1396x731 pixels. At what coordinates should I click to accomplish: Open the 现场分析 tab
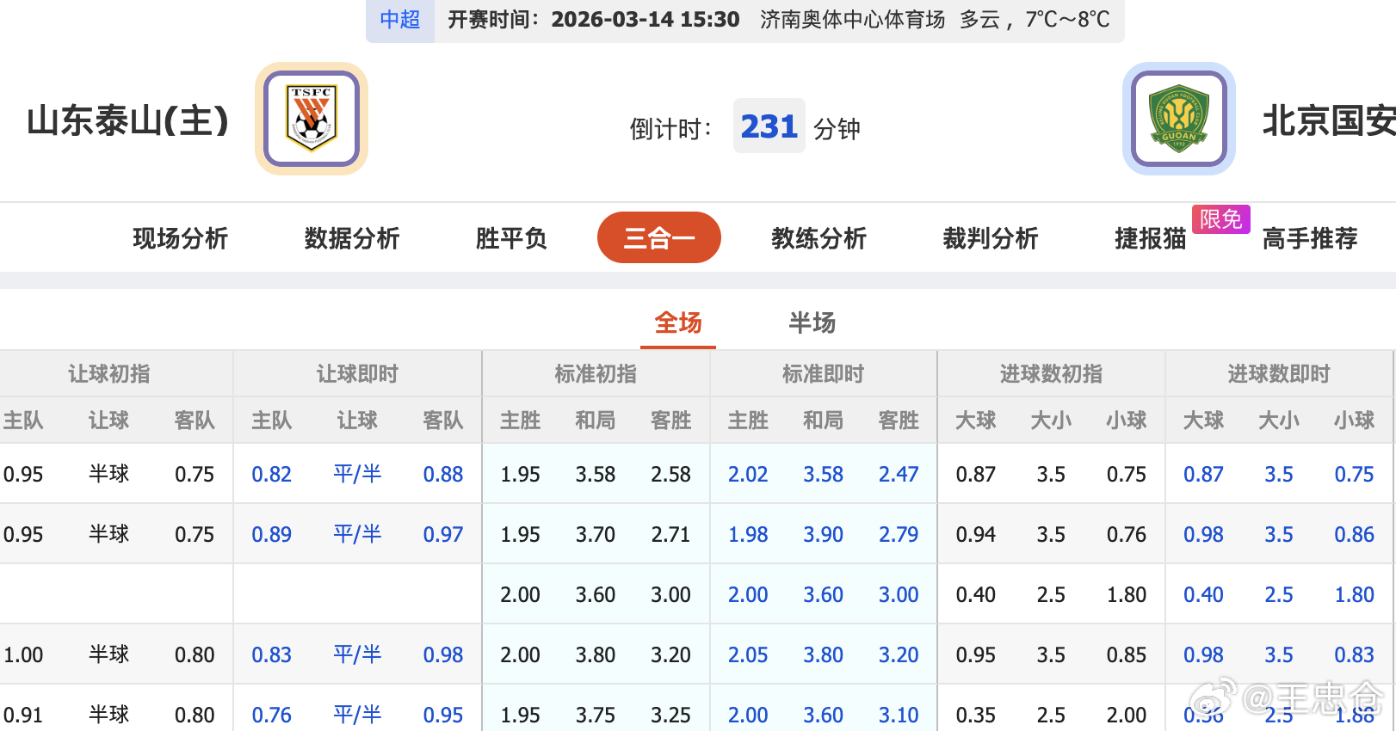pos(180,238)
